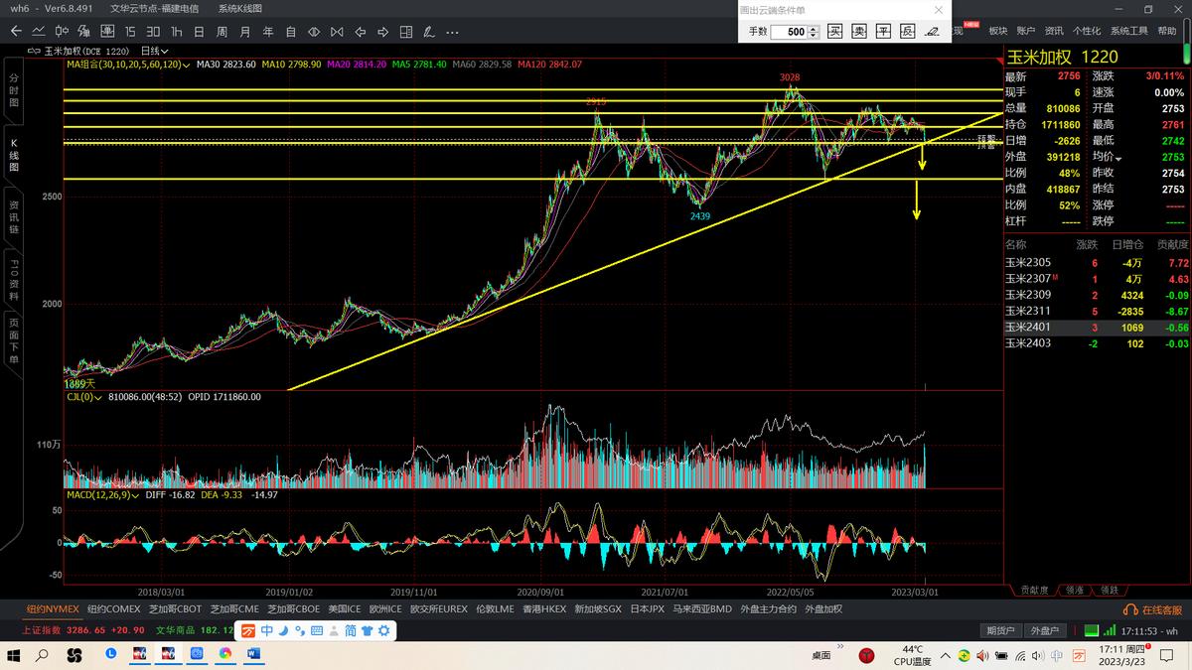Screen dimensions: 1192x670
Task: Switch to the K线图 side tab
Action: (14, 155)
